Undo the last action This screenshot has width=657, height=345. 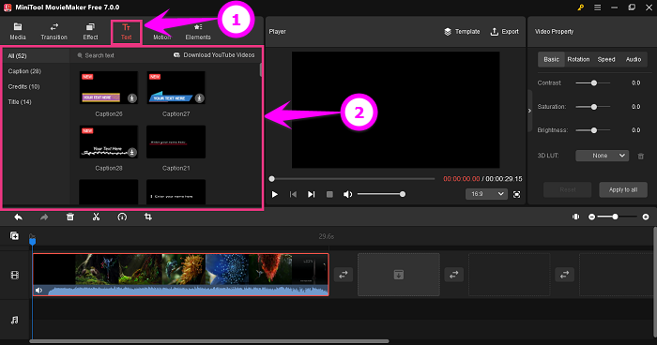pyautogui.click(x=19, y=217)
